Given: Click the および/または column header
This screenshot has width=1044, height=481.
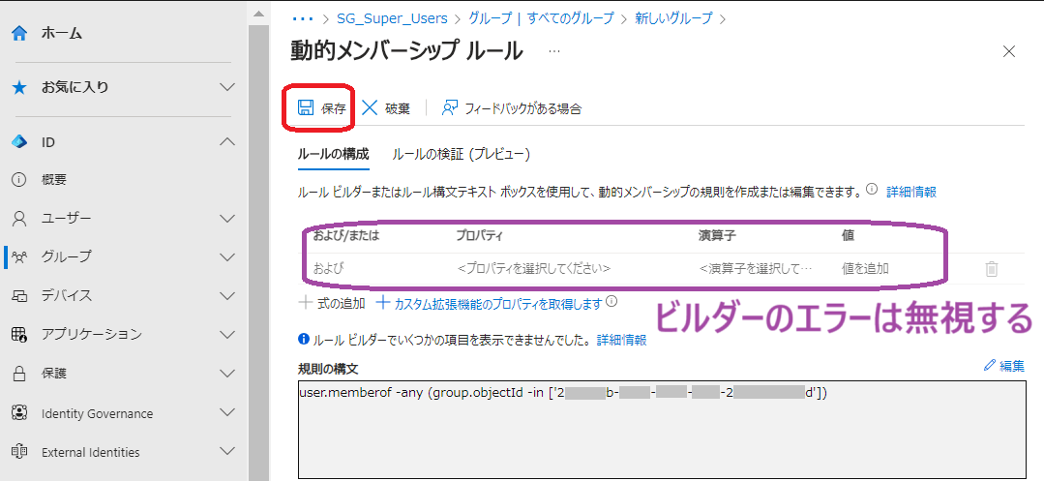Looking at the screenshot, I should pyautogui.click(x=346, y=235).
